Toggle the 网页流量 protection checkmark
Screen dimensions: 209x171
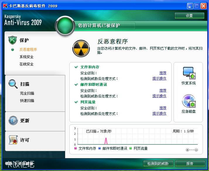(x=76, y=102)
